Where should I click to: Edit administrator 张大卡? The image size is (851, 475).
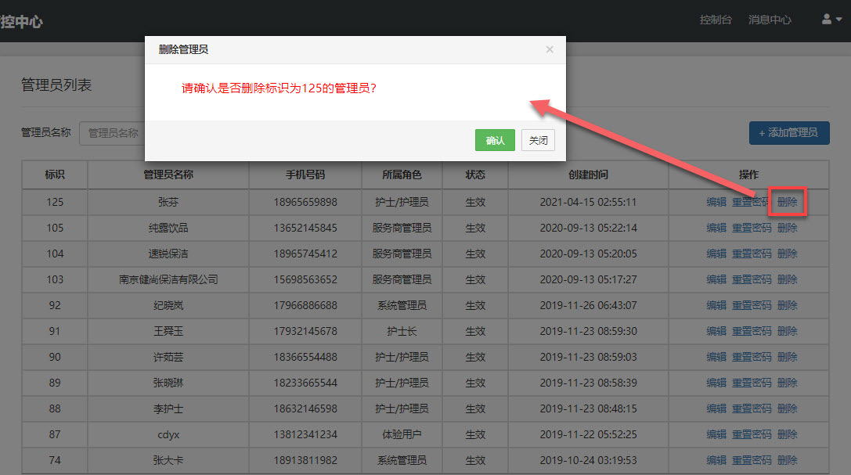click(716, 460)
